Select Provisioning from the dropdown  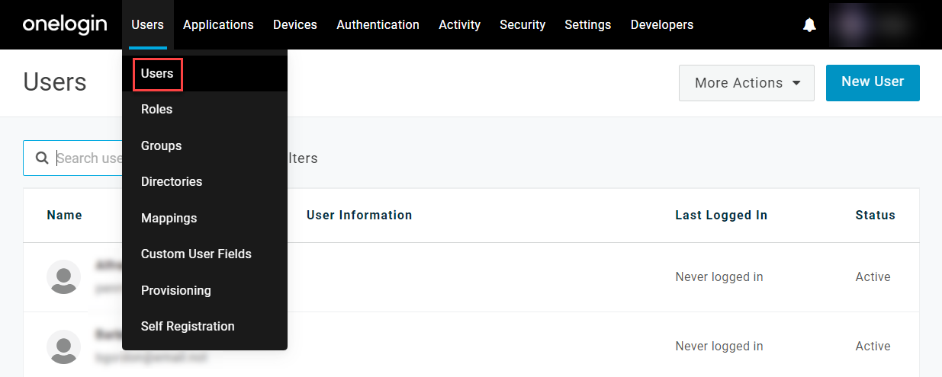click(x=204, y=290)
